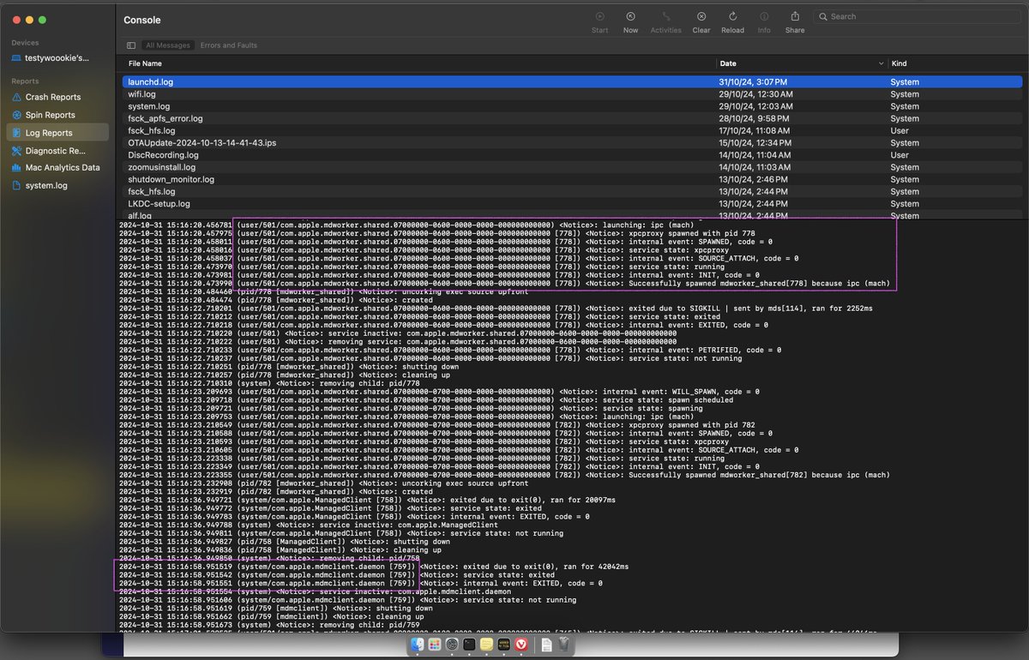Select Diagnostic Reports in the sidebar
The image size is (1029, 660).
click(53, 151)
